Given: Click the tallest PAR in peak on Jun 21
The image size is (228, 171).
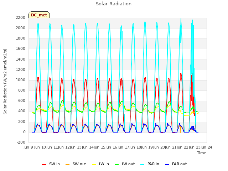Looking at the screenshot, I should (x=181, y=19).
